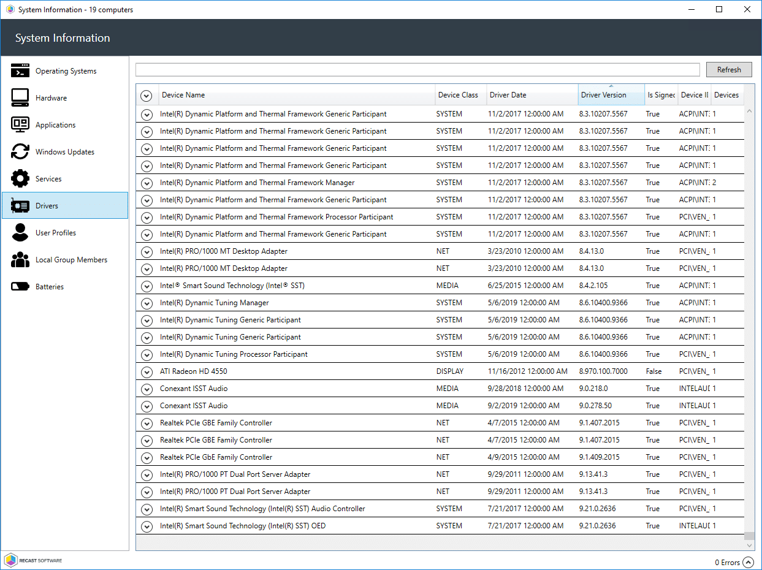Viewport: 762px width, 570px height.
Task: Click the app icon in the title bar
Action: (x=10, y=9)
